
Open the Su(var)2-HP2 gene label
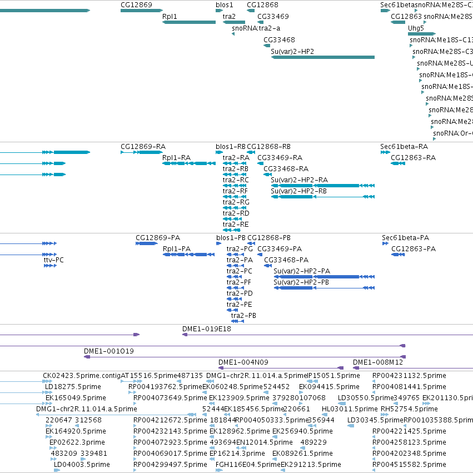pyautogui.click(x=292, y=52)
